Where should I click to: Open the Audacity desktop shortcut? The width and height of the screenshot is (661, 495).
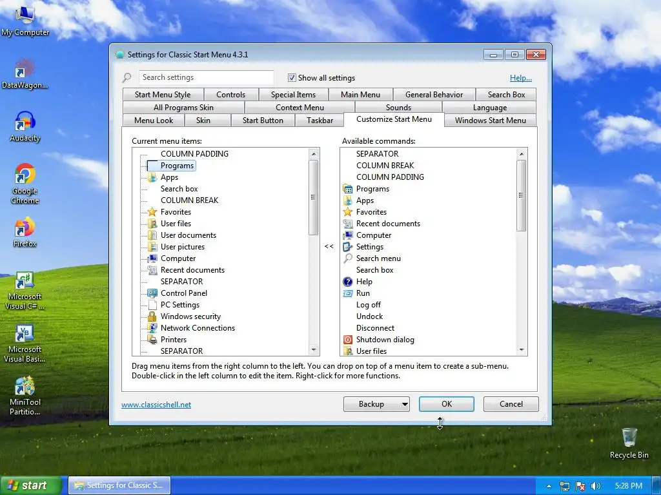(x=25, y=126)
